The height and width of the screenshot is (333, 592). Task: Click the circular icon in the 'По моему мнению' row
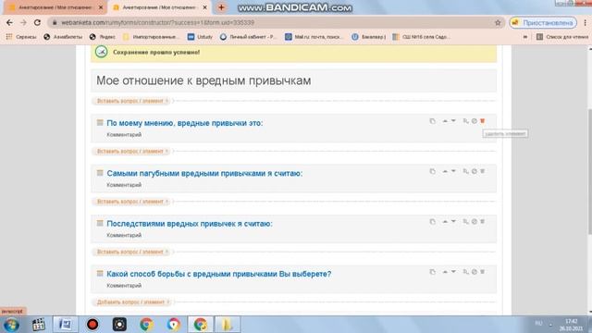pyautogui.click(x=475, y=121)
